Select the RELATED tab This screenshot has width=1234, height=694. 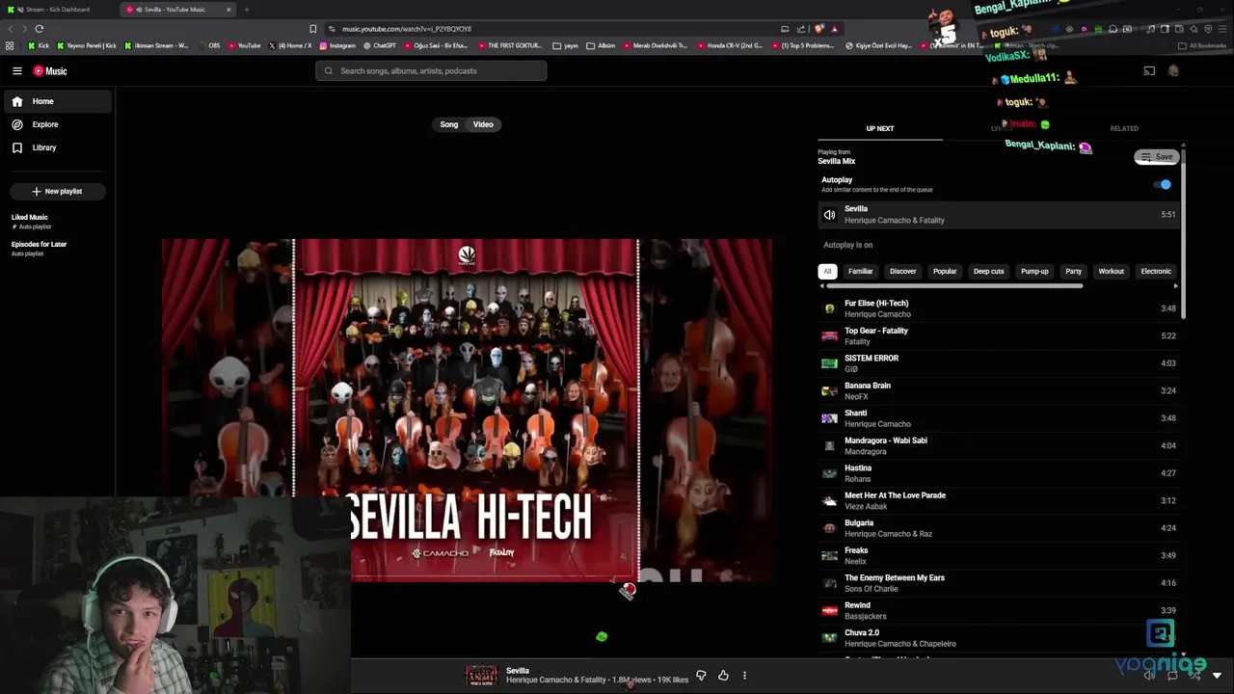pyautogui.click(x=1124, y=128)
